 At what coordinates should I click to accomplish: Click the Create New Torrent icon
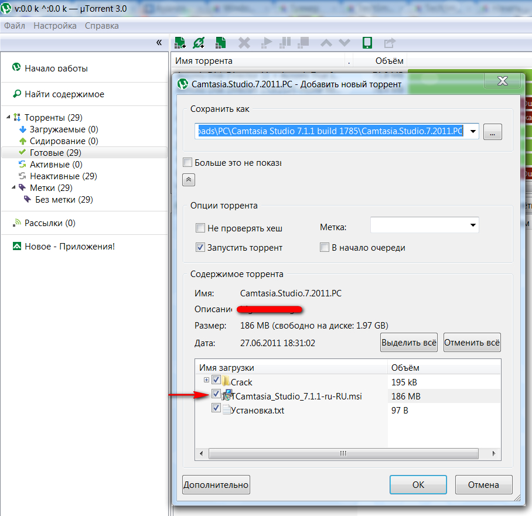(x=220, y=43)
